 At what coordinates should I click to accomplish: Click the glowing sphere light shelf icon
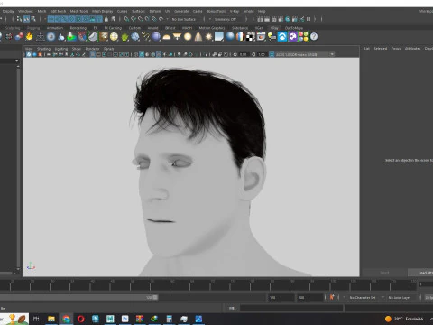188,37
